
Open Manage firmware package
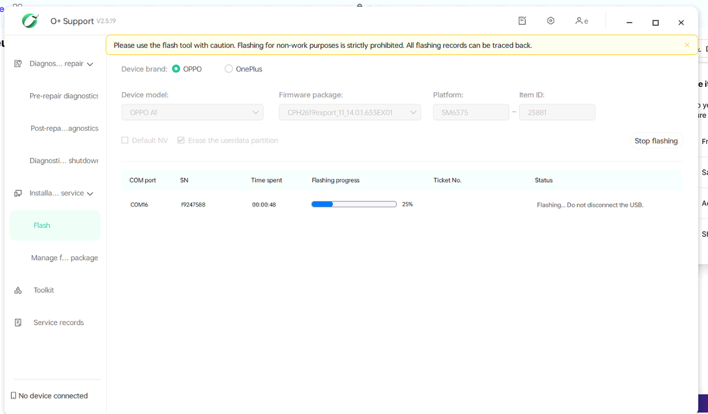pos(64,257)
